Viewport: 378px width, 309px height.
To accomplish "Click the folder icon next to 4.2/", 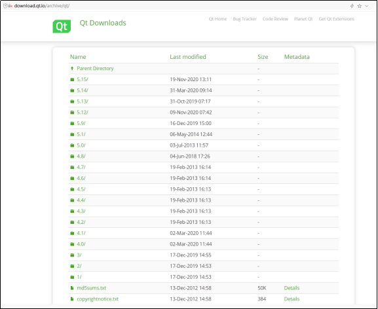I will [72, 222].
